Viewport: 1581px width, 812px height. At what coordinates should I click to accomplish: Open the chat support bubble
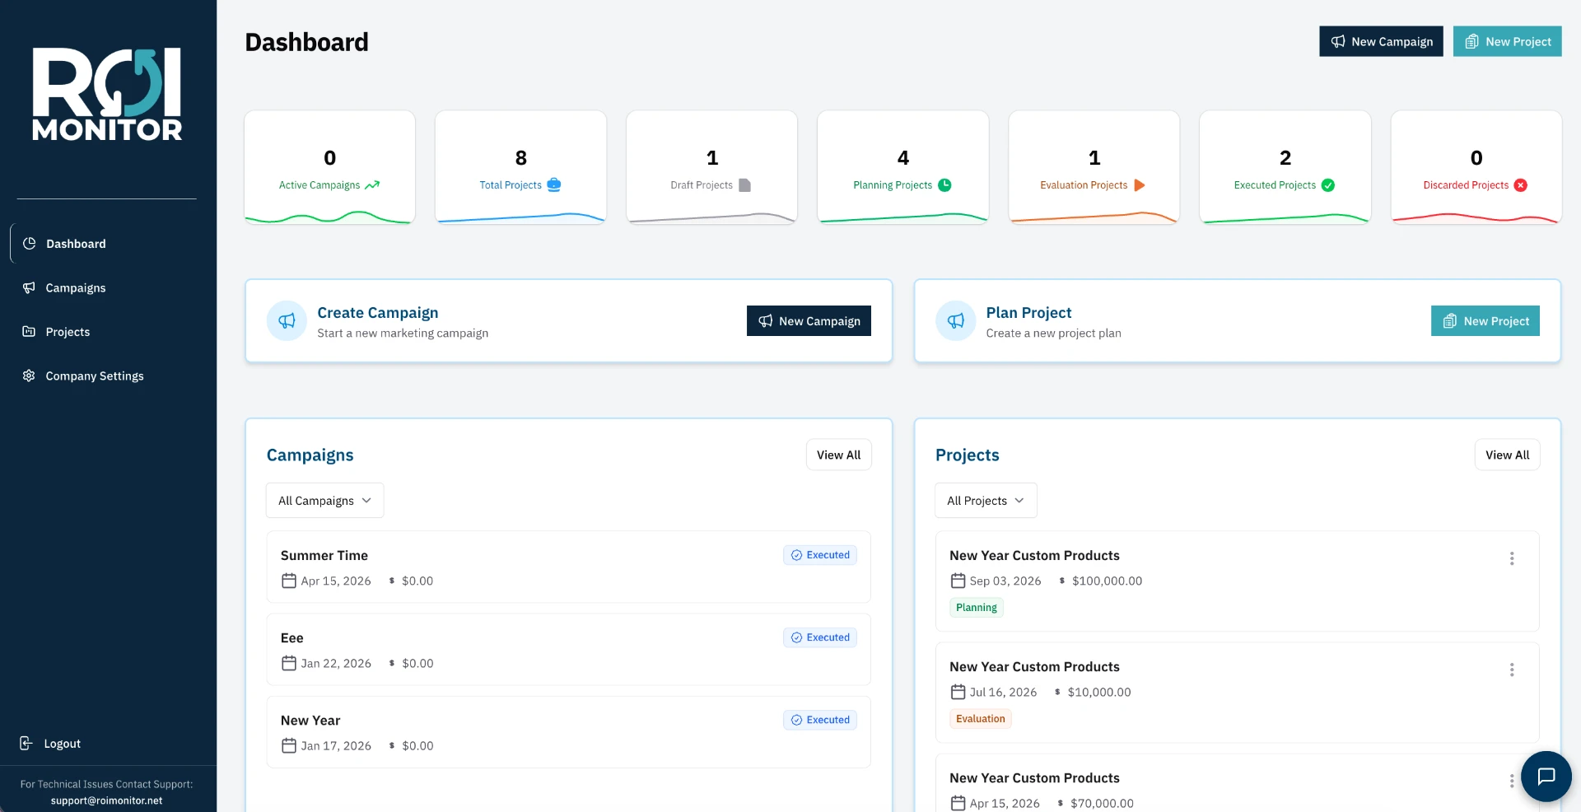click(x=1546, y=776)
